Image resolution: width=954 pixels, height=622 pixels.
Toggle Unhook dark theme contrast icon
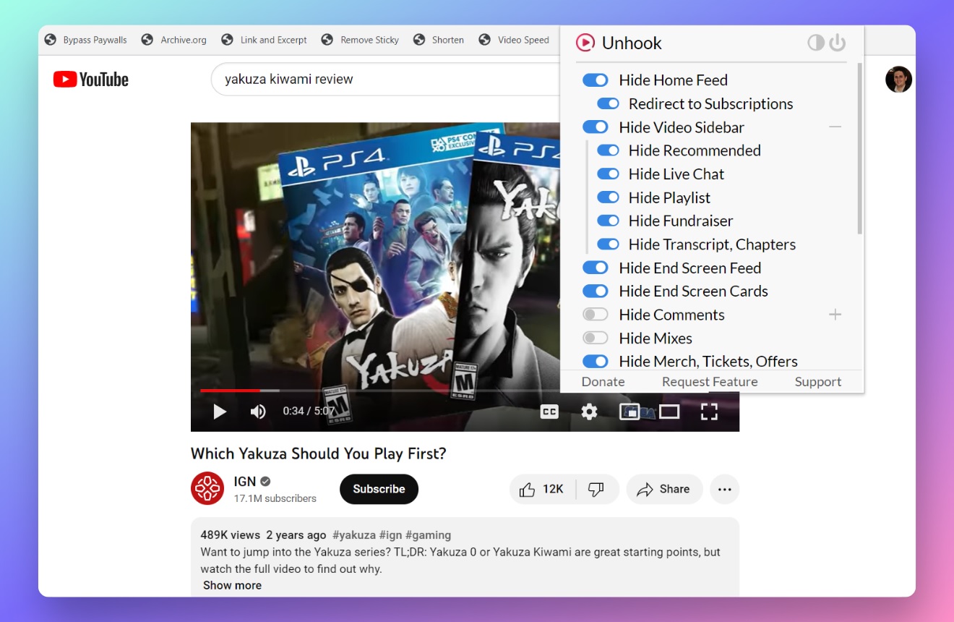point(816,43)
